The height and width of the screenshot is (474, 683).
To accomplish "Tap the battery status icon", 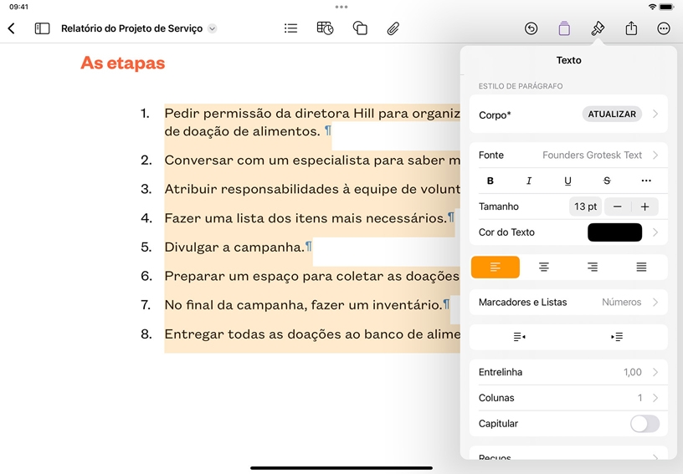I will [667, 7].
